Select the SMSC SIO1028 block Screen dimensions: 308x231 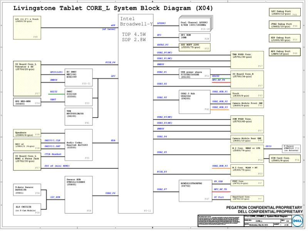[79, 97]
